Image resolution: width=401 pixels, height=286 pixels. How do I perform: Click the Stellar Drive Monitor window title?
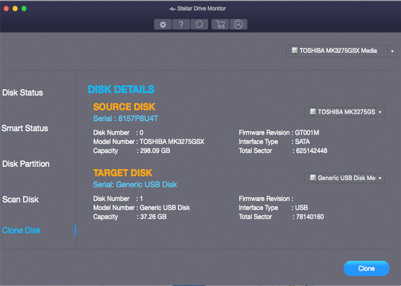coord(201,8)
